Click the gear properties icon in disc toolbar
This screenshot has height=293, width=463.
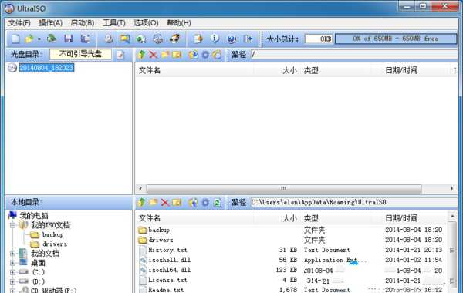[x=205, y=55]
